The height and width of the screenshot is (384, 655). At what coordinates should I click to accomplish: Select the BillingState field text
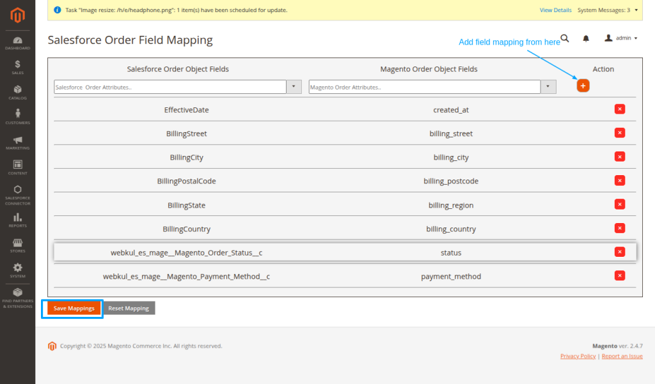186,205
